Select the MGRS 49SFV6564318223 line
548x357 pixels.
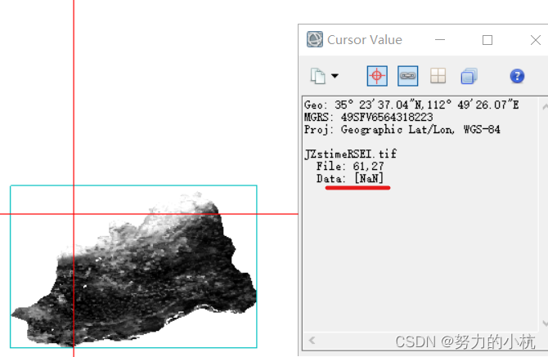point(368,117)
